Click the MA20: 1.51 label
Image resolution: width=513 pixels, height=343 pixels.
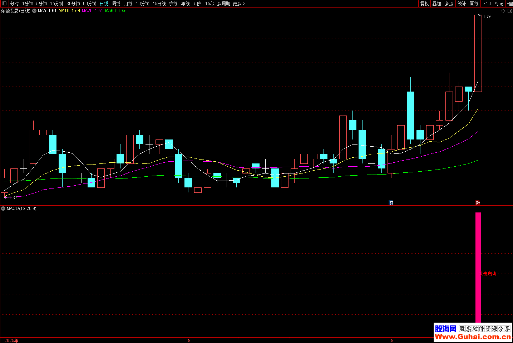(x=92, y=11)
